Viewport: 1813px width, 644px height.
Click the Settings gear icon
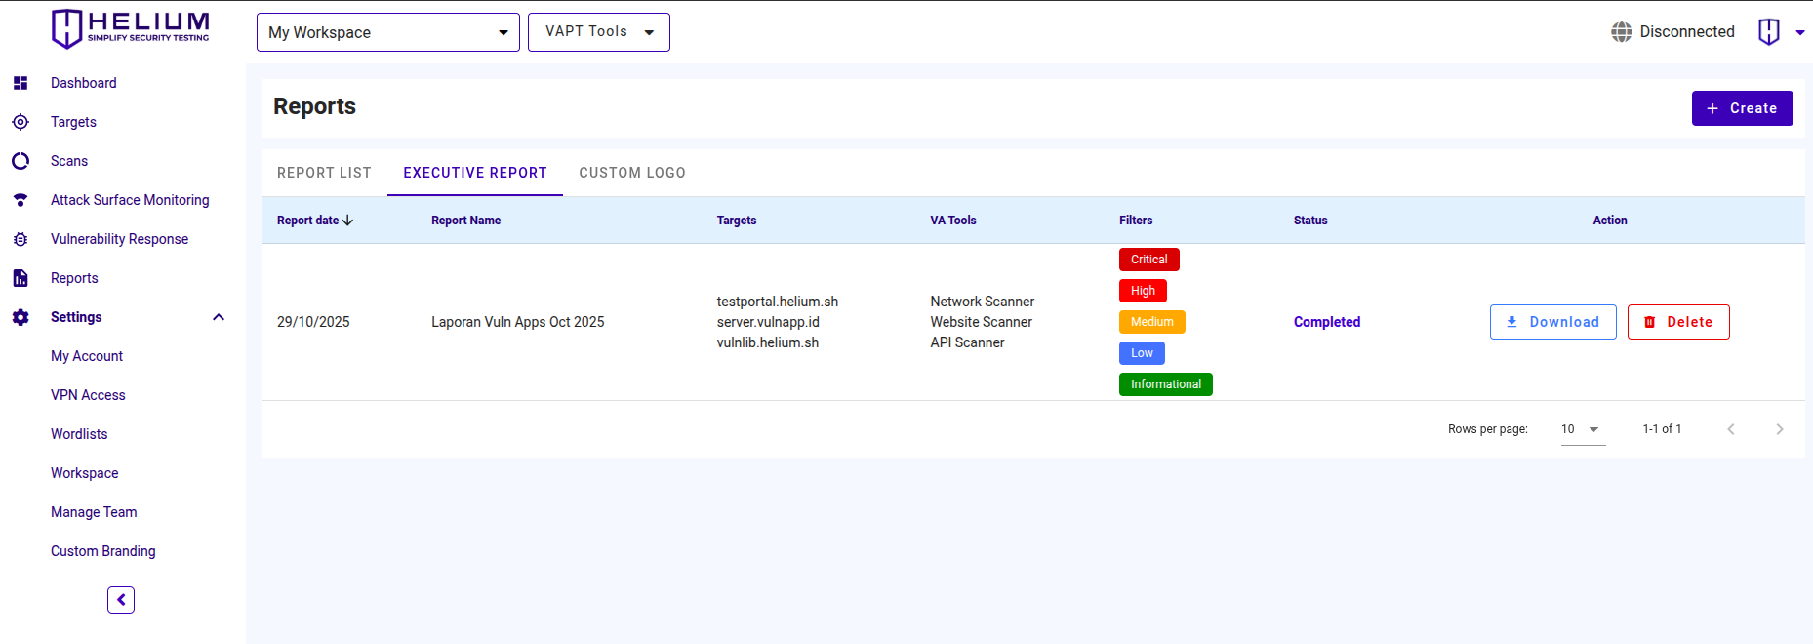coord(20,317)
